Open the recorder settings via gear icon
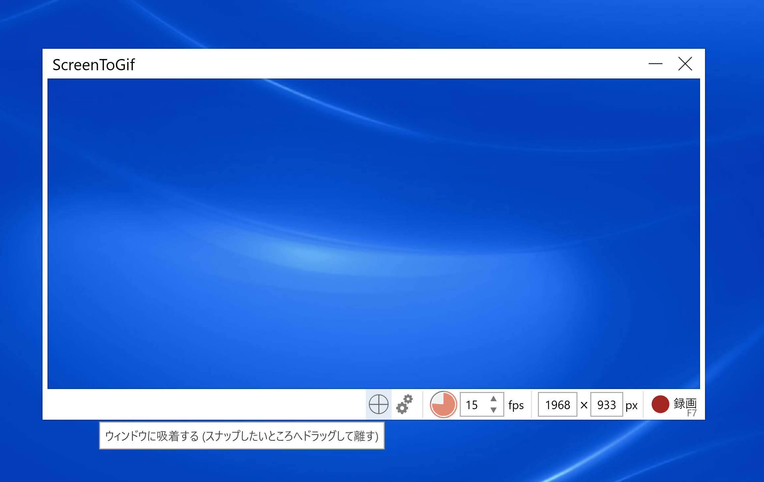Viewport: 764px width, 482px height. (x=404, y=405)
